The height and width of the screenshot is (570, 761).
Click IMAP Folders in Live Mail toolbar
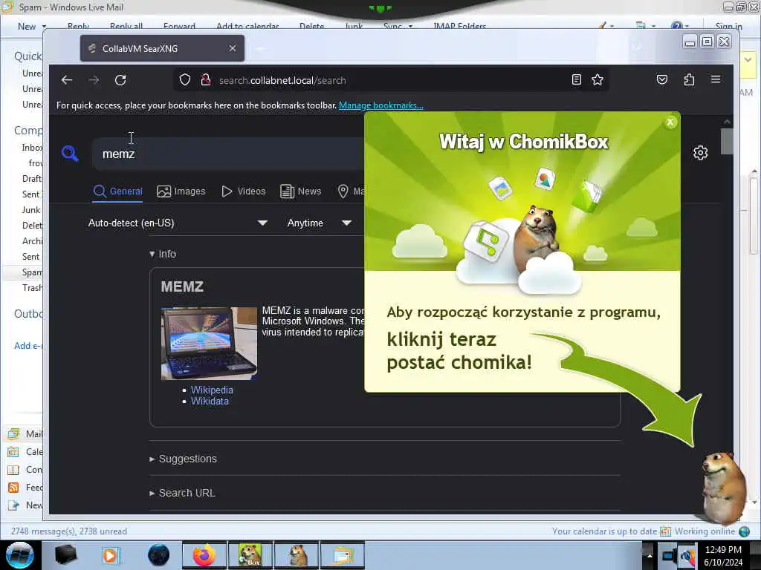point(459,26)
